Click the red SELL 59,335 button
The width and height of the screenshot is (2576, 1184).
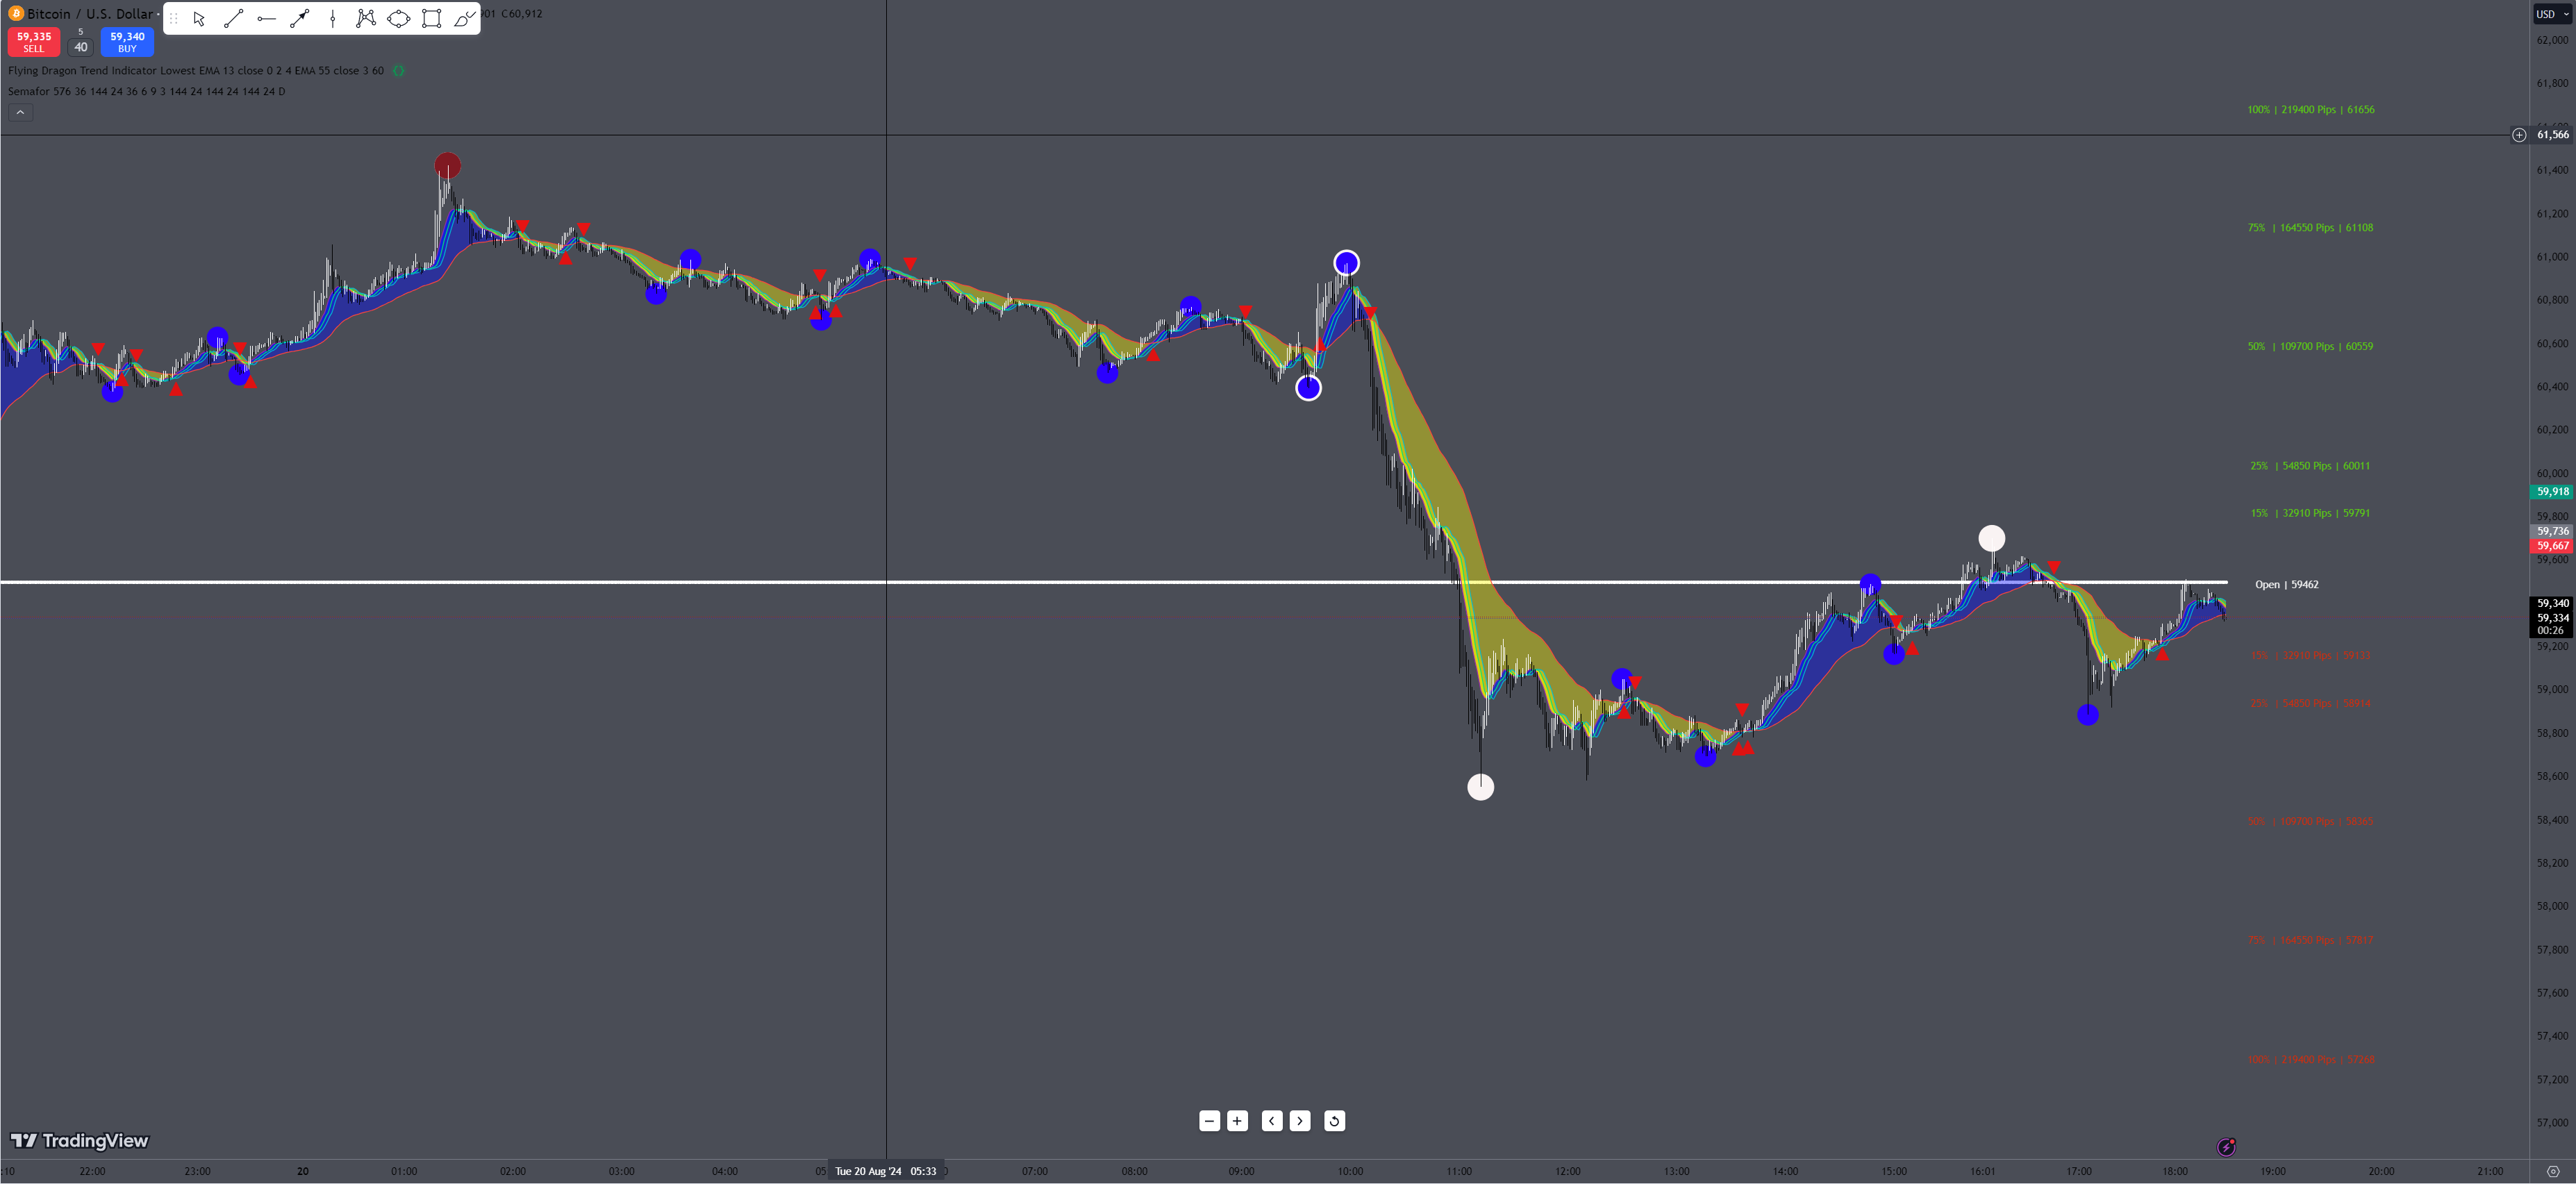click(x=34, y=42)
